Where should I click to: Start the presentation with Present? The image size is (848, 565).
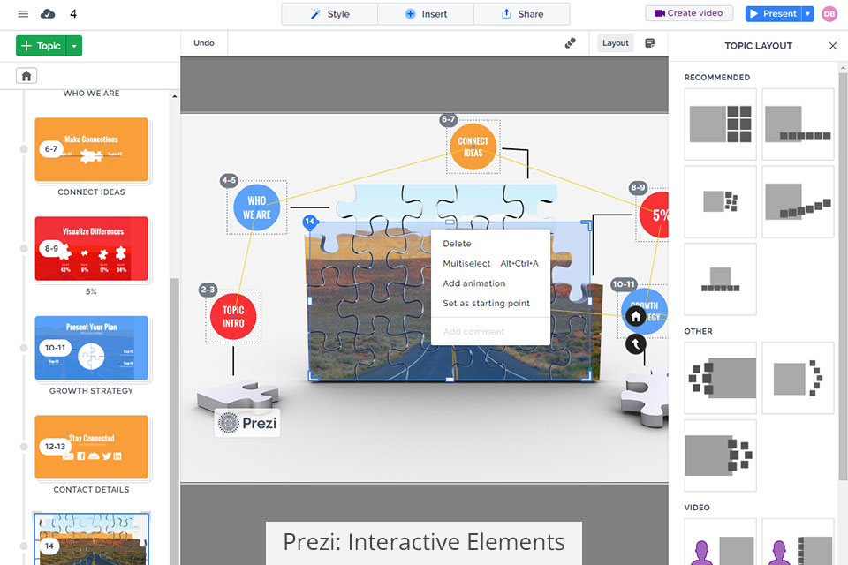[x=774, y=13]
